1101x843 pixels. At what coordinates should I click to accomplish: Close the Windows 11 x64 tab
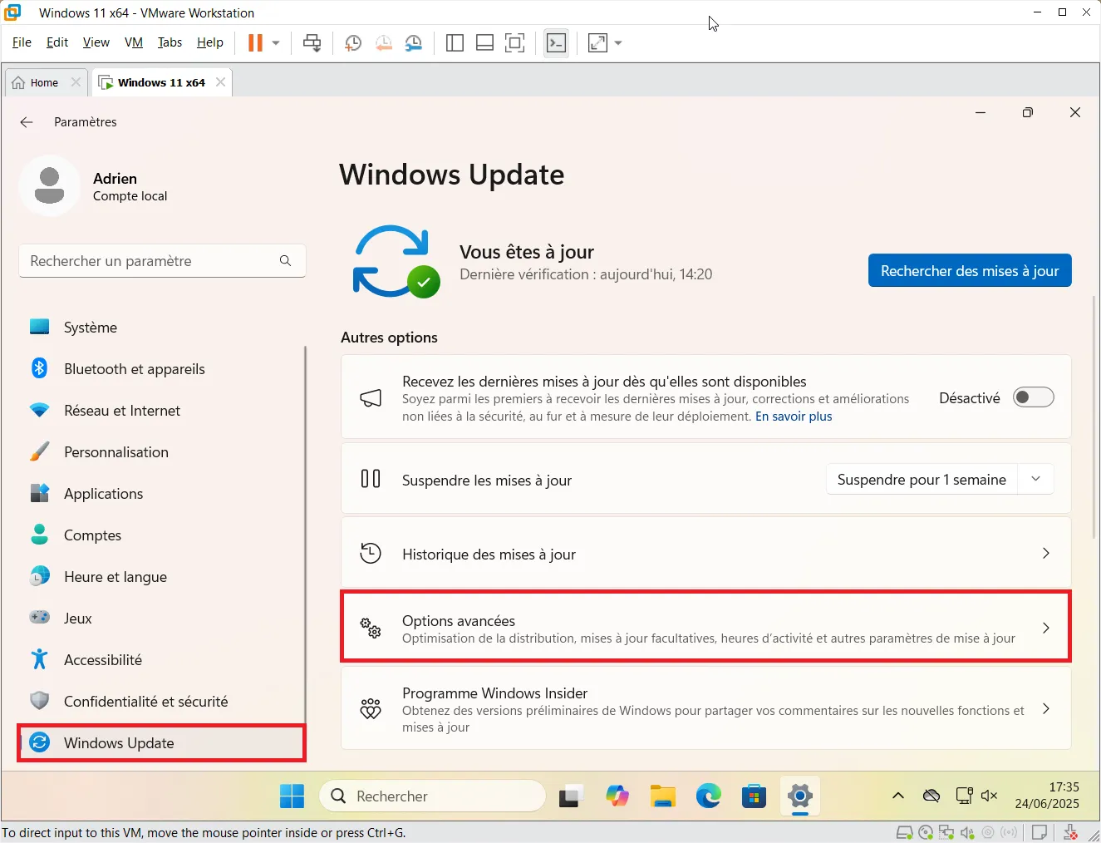point(220,81)
